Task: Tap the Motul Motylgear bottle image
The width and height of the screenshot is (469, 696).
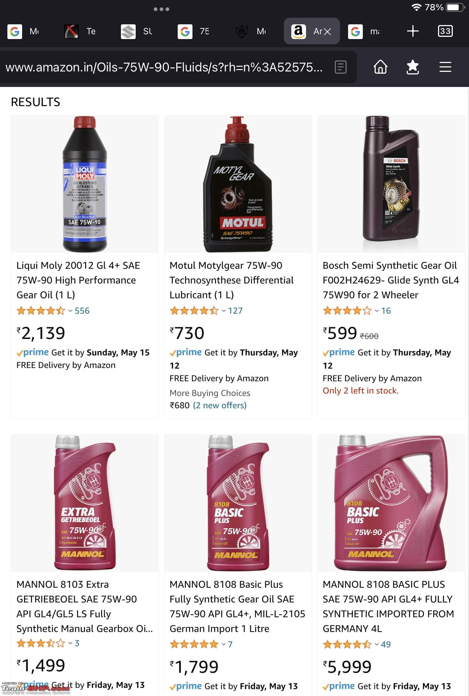Action: pos(238,184)
